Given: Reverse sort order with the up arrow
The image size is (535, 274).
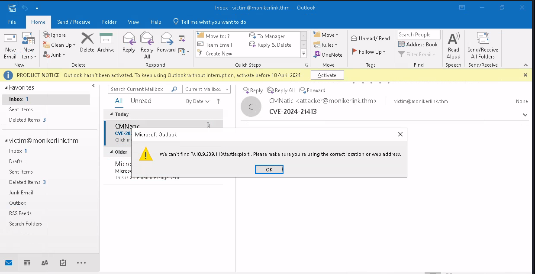Looking at the screenshot, I should tap(218, 101).
